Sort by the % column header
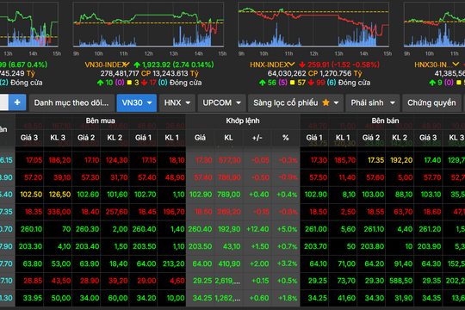 [285, 138]
